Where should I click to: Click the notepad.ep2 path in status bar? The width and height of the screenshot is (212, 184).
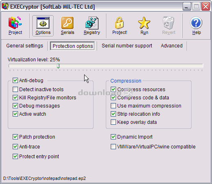click(45, 178)
